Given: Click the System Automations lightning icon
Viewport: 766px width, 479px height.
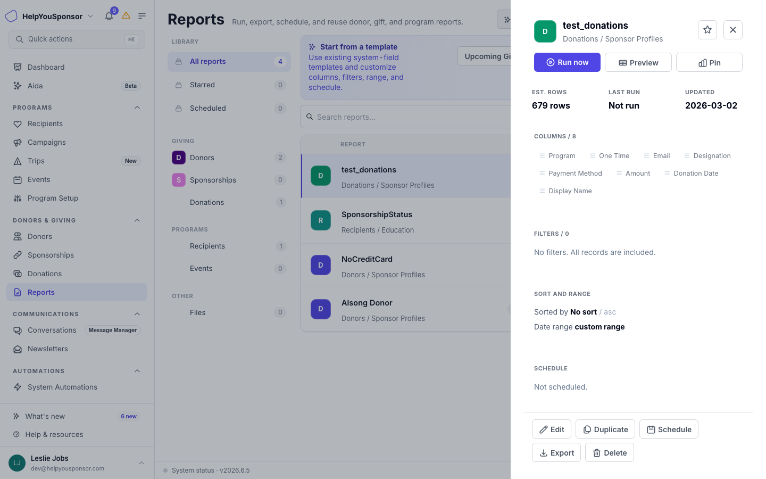Looking at the screenshot, I should coord(18,387).
